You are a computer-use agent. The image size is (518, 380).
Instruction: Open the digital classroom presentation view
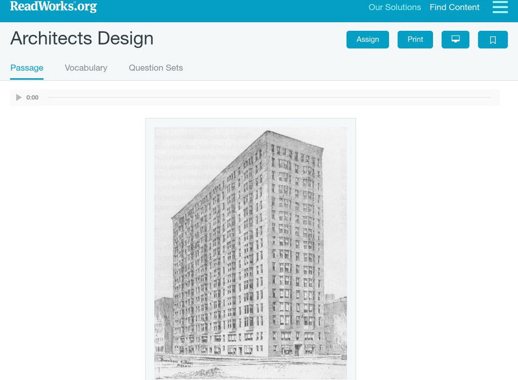tap(456, 39)
